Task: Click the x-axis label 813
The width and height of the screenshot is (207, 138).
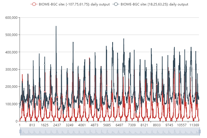Action: [x=32, y=125]
